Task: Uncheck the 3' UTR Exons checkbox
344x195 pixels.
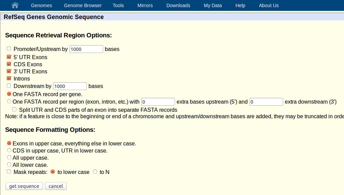Action: coord(9,71)
